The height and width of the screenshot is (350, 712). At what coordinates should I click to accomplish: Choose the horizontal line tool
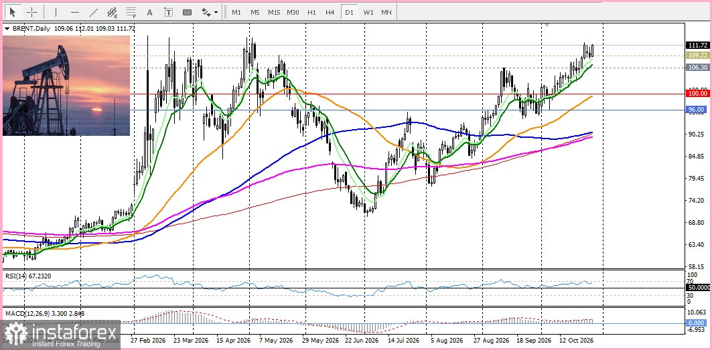(75, 12)
